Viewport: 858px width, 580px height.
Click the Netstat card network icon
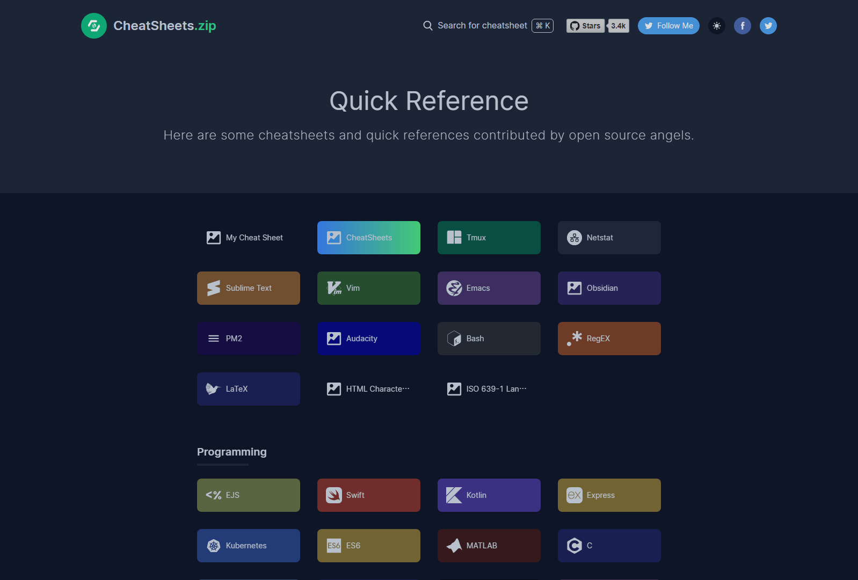pos(575,238)
